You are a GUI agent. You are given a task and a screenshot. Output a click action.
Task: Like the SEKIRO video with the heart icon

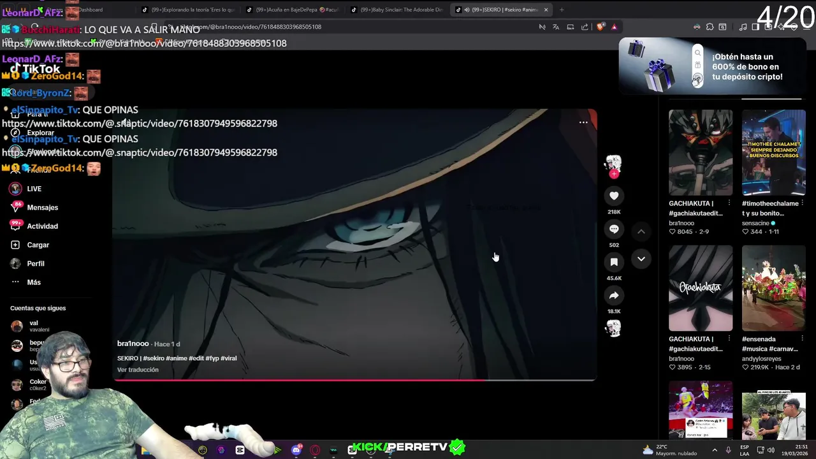click(x=614, y=196)
